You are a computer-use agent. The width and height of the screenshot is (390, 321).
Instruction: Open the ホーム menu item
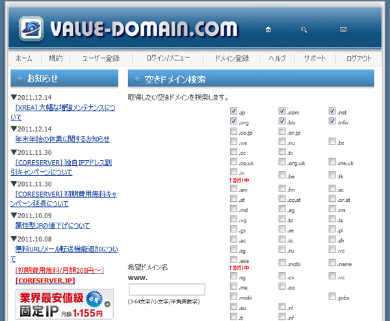point(24,58)
